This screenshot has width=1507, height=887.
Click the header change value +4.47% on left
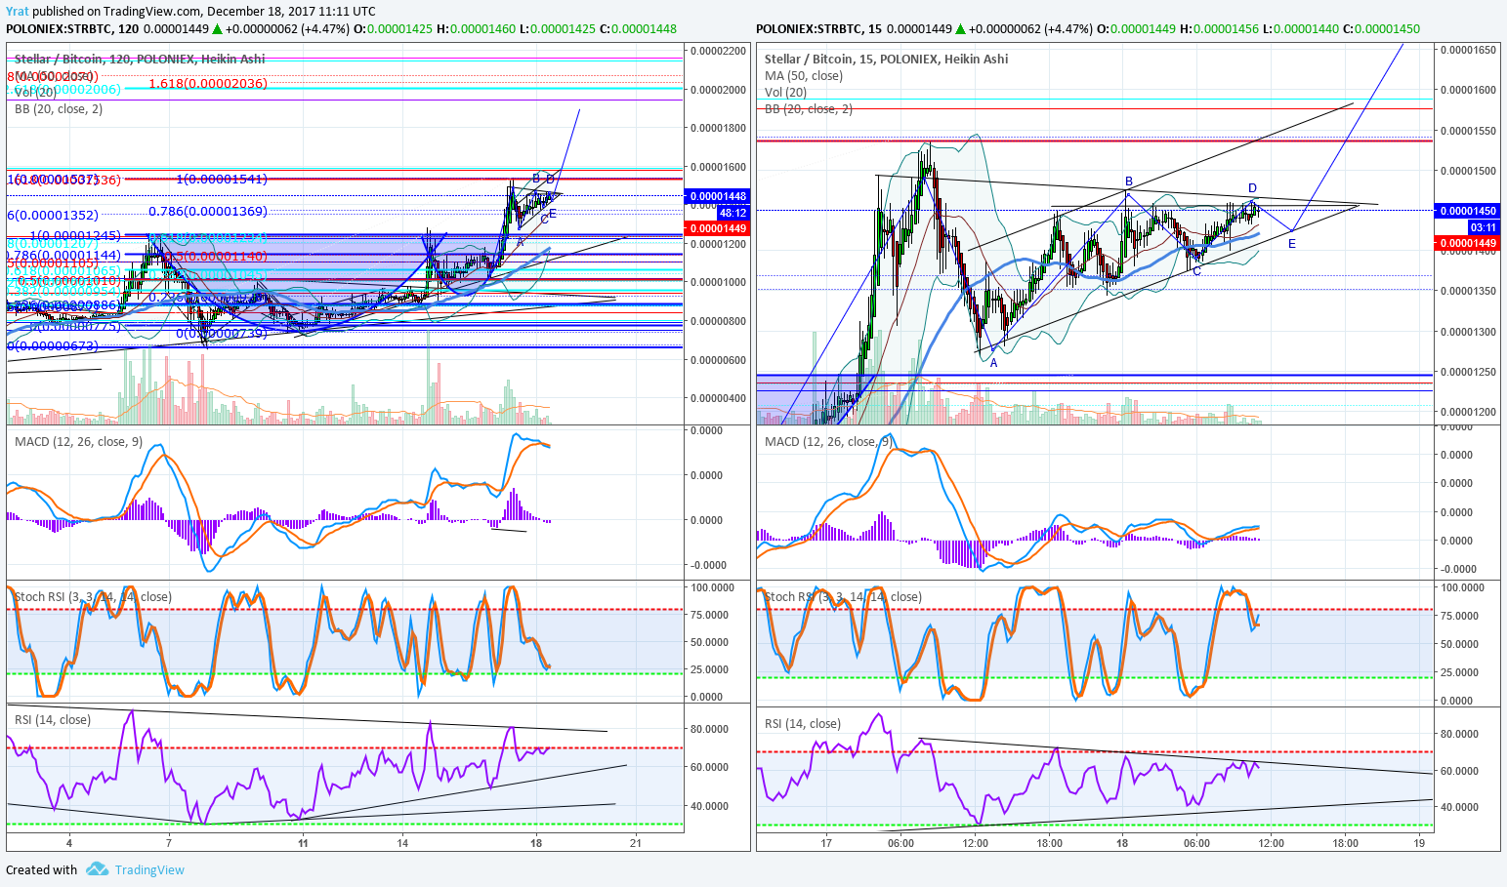click(x=324, y=28)
